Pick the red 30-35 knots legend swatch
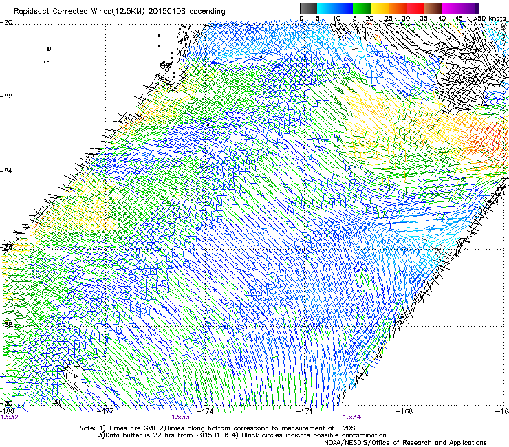 pyautogui.click(x=415, y=8)
